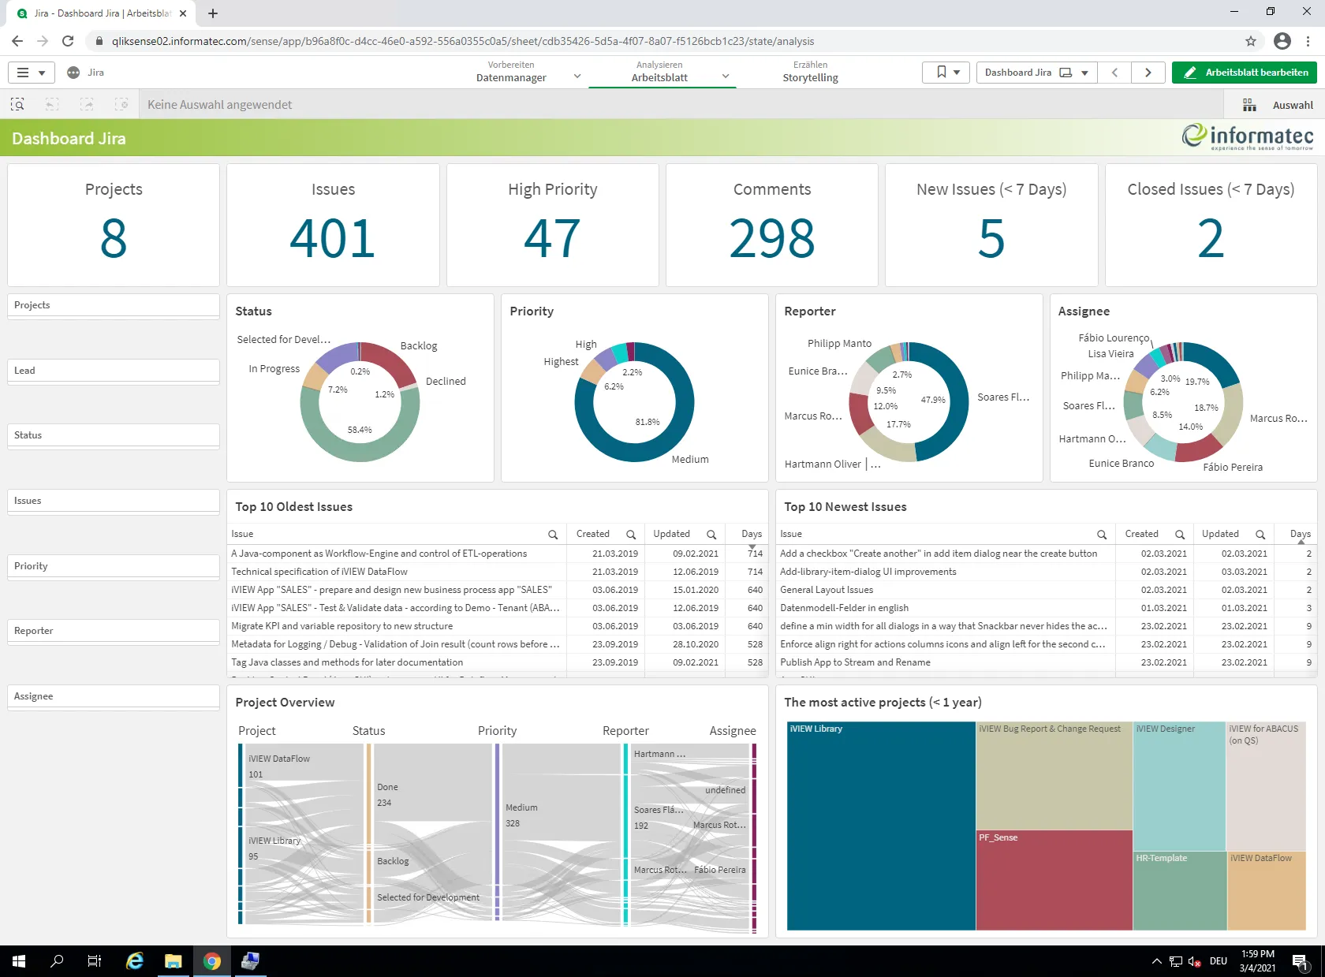1325x977 pixels.
Task: Open the navigation hamburger menu dropdown
Action: 31,73
